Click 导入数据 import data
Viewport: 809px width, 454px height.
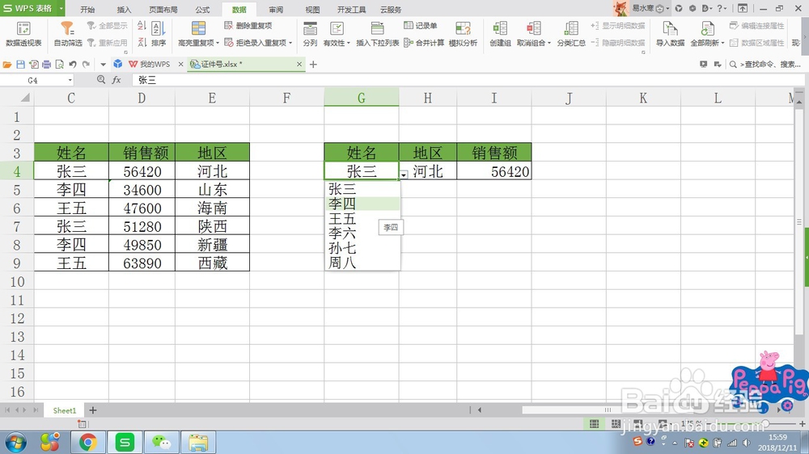point(670,34)
